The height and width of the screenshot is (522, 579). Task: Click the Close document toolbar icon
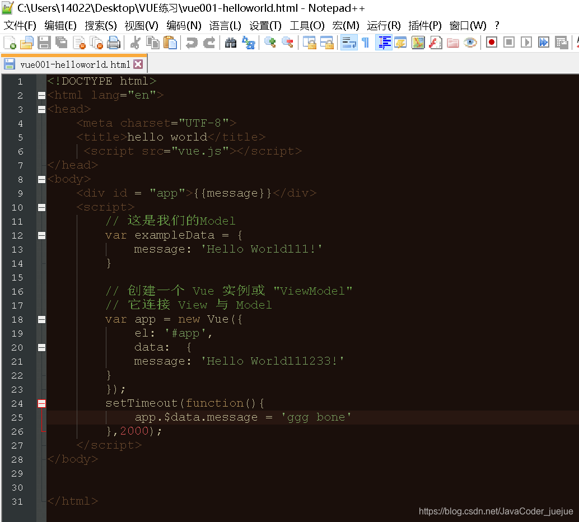click(x=79, y=43)
